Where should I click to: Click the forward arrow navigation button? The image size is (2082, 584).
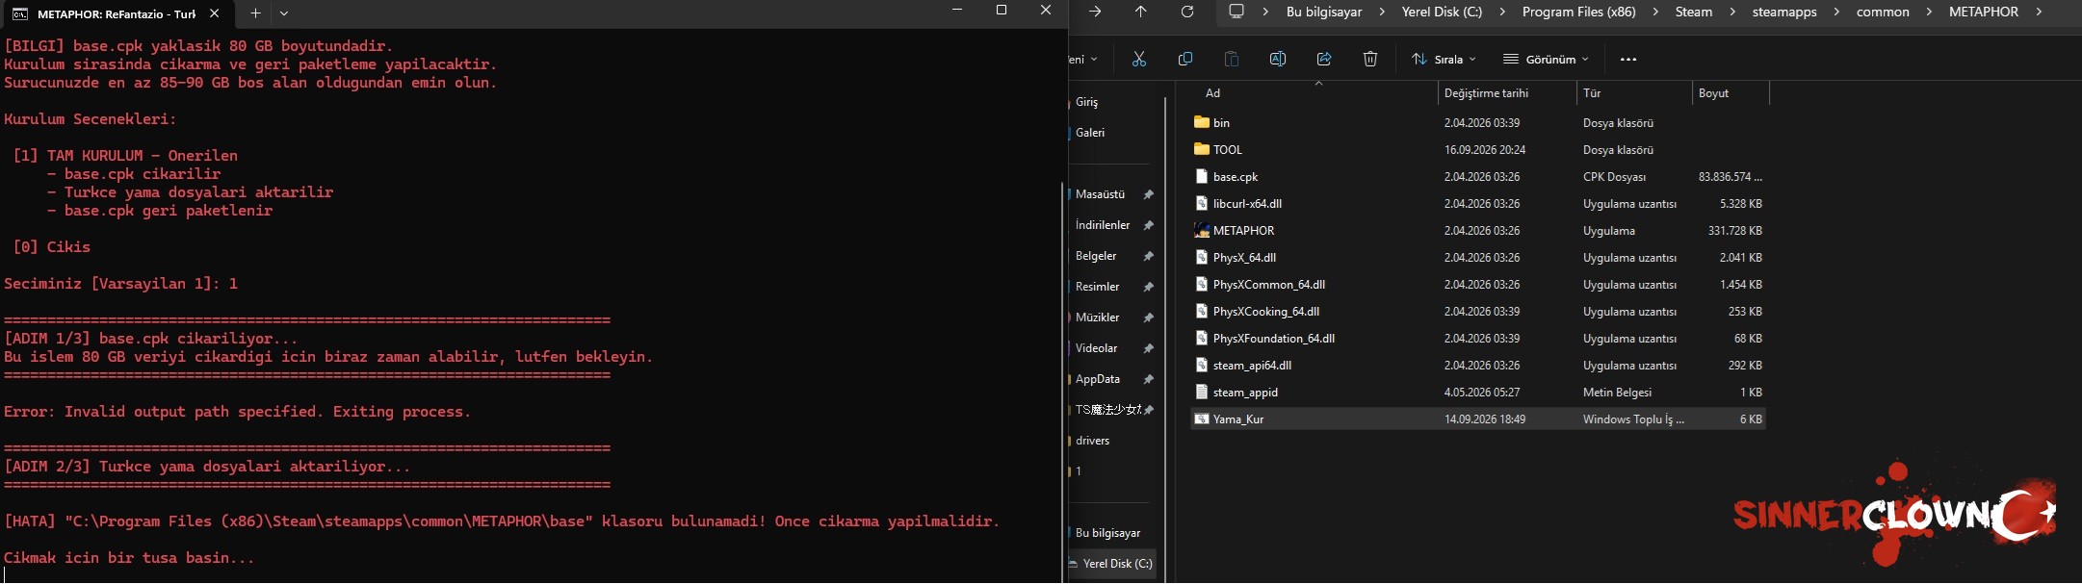1095,12
